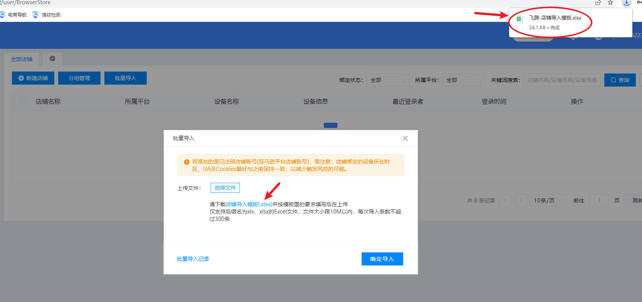The height and width of the screenshot is (302, 642).
Task: Download the 店铺导入模板(.xlsx) link
Action: pyautogui.click(x=249, y=204)
